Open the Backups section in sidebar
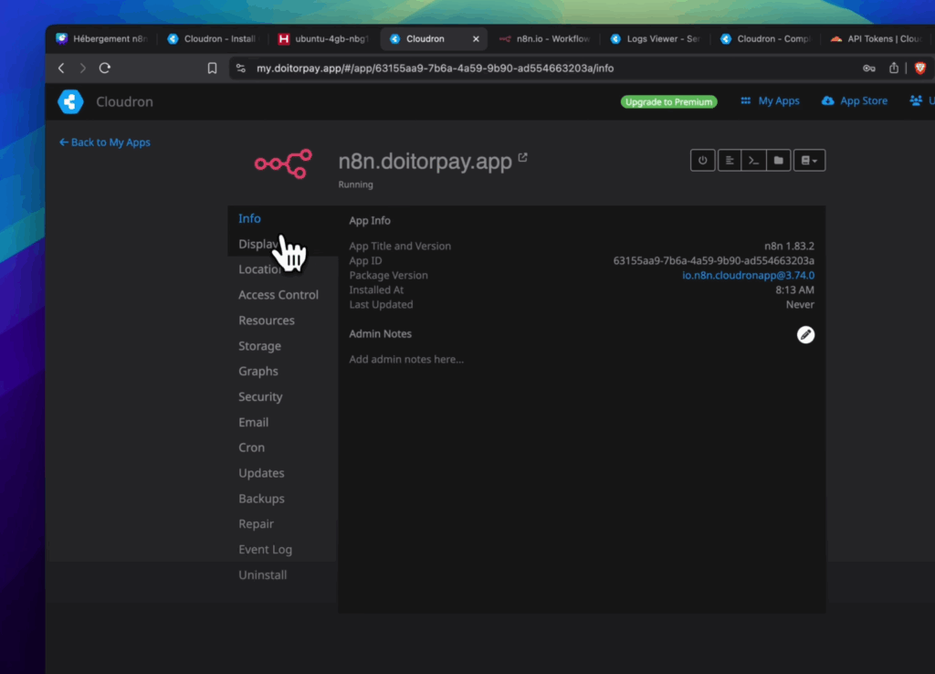This screenshot has height=674, width=935. [x=261, y=499]
